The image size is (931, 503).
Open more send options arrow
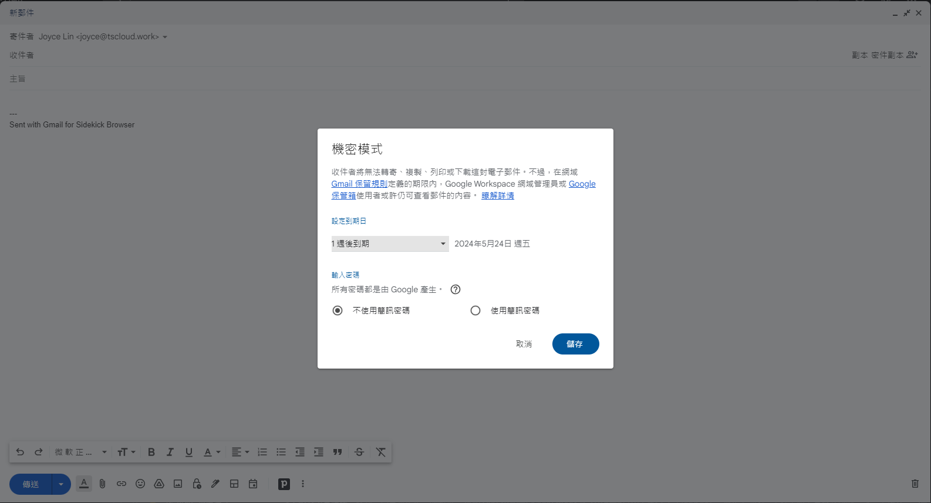[x=61, y=484]
